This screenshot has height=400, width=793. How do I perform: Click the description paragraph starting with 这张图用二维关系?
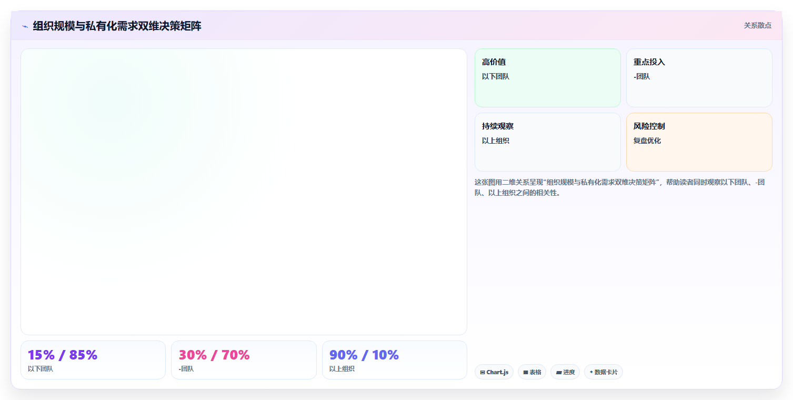pyautogui.click(x=623, y=187)
